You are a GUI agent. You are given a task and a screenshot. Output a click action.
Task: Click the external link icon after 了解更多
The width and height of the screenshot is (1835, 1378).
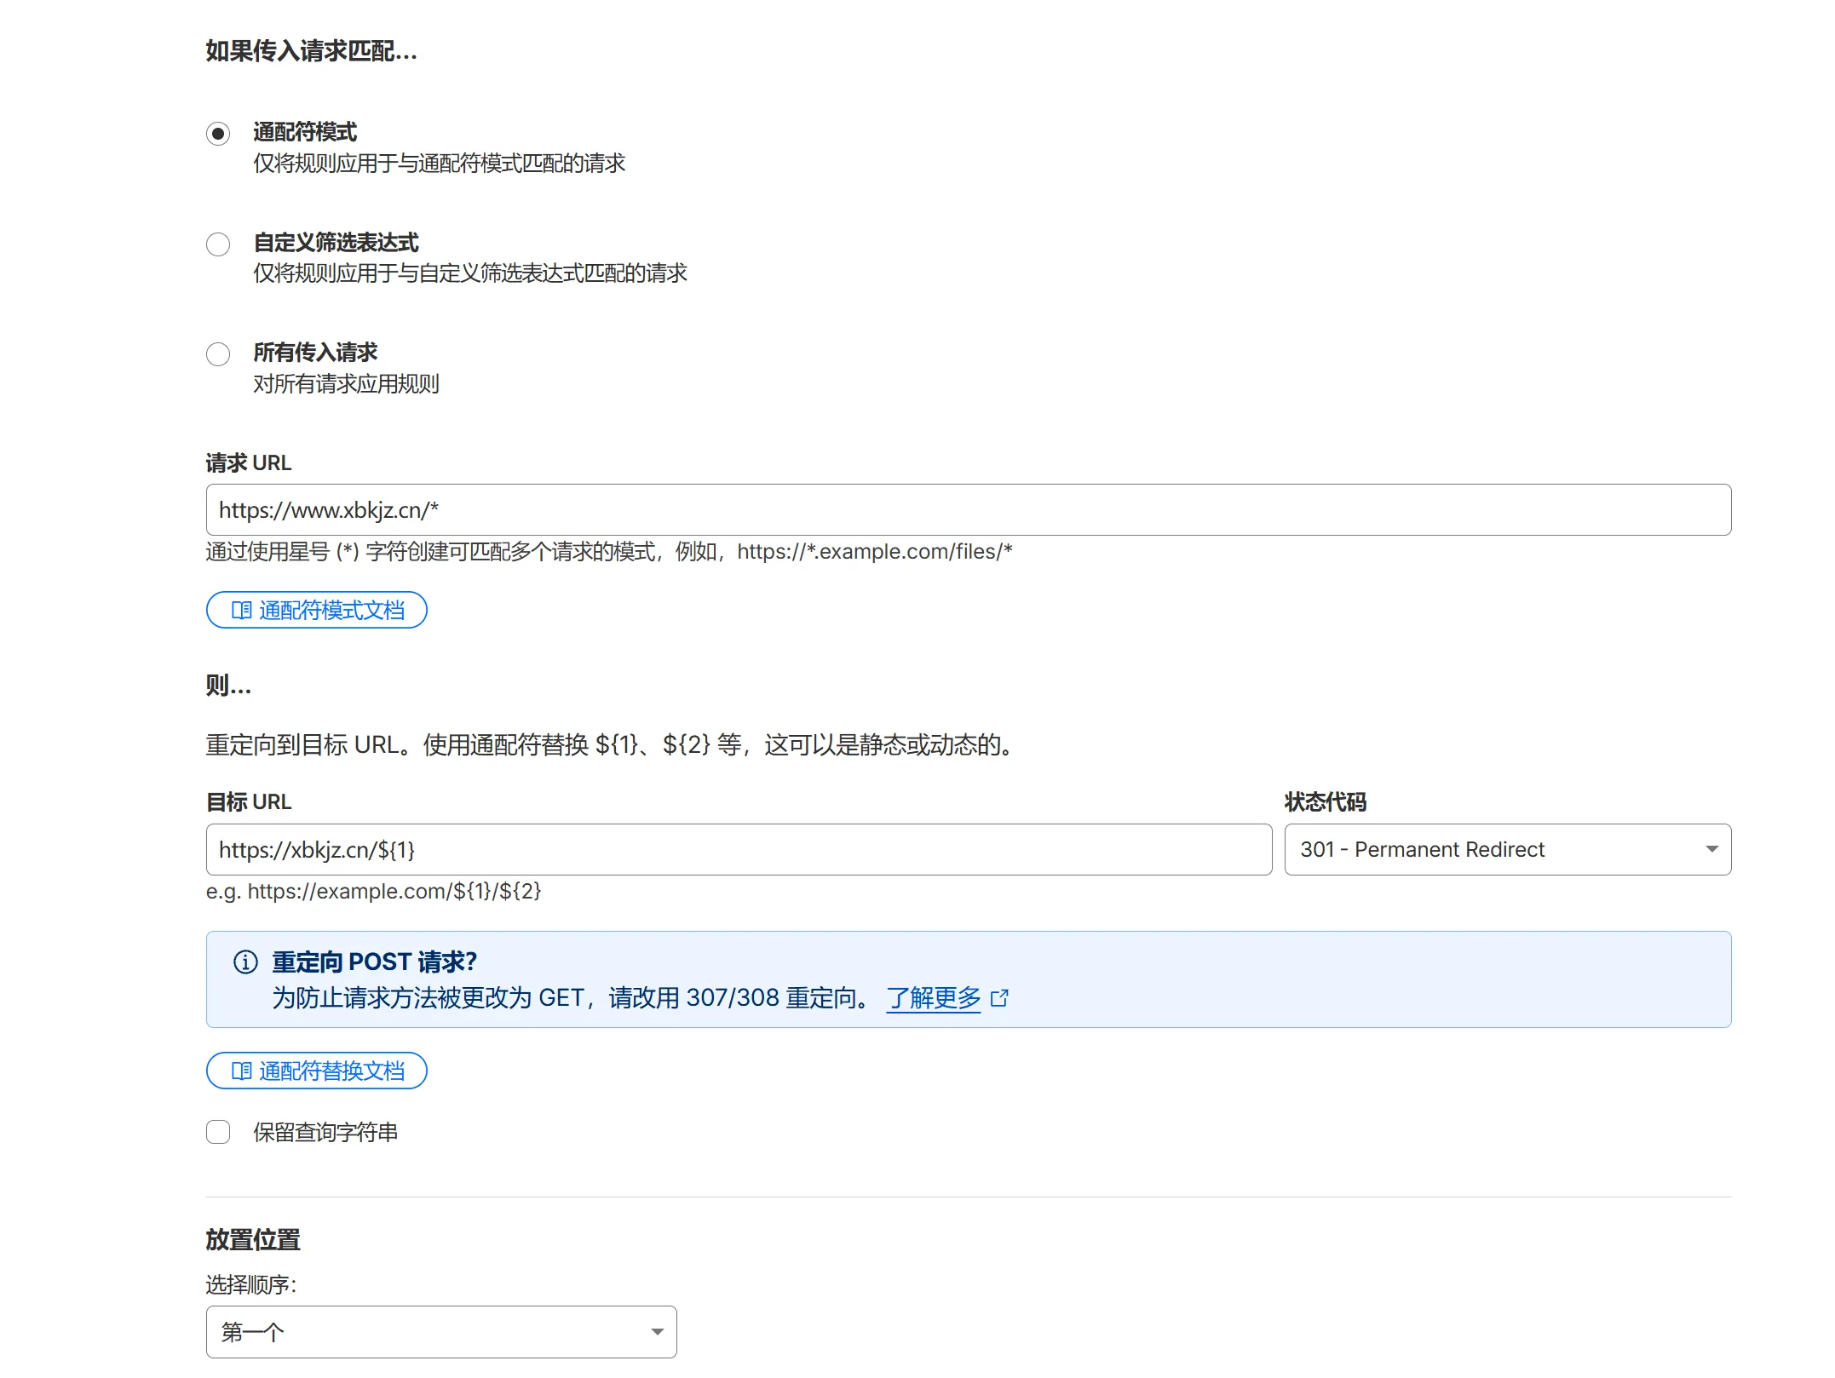click(1000, 997)
